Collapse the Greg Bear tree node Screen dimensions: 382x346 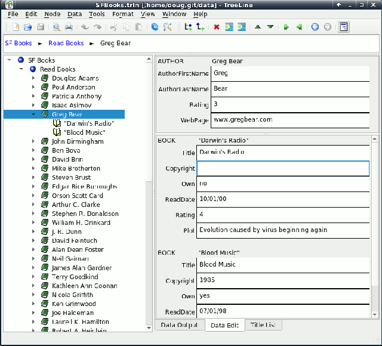34,114
